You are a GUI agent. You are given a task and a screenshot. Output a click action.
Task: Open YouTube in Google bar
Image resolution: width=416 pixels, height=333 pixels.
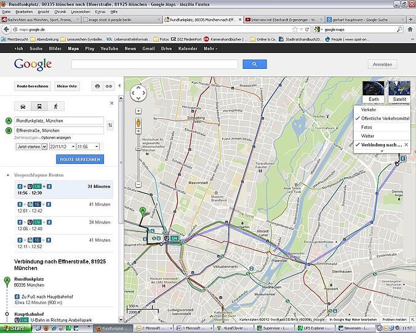110,49
